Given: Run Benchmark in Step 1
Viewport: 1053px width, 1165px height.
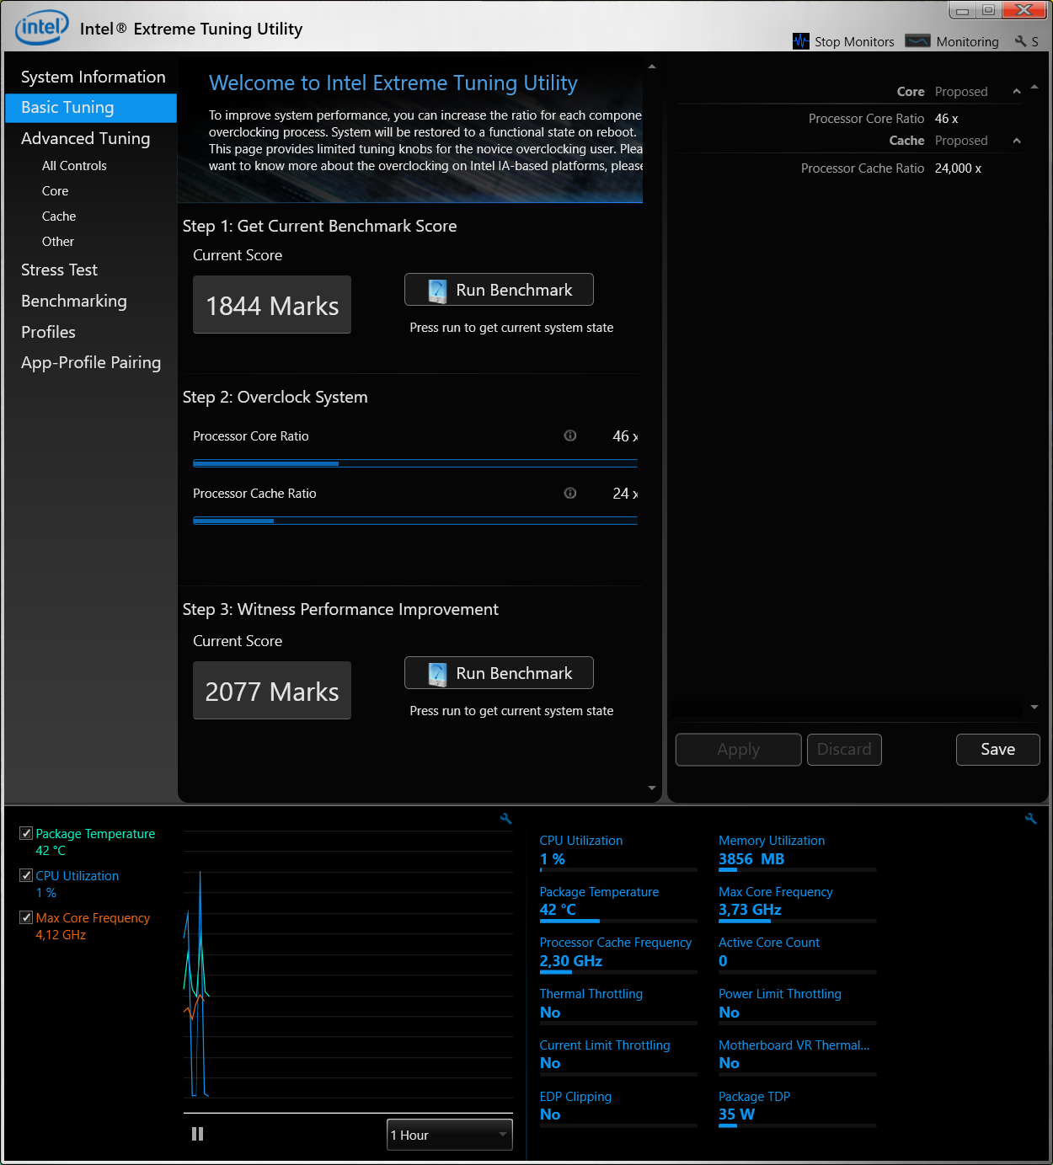Looking at the screenshot, I should [499, 290].
